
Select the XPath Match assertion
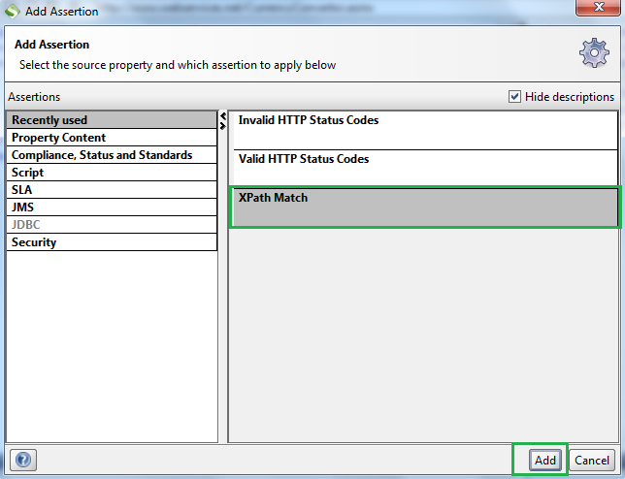423,207
